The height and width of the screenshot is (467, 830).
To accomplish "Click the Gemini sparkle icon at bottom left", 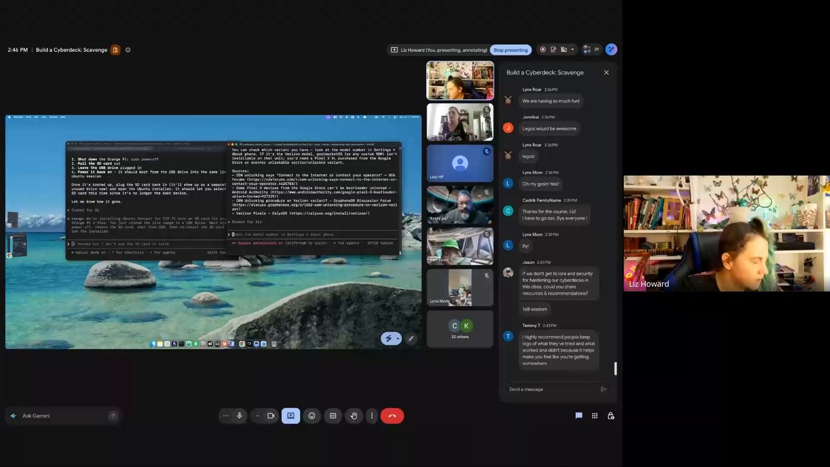I will 13,416.
